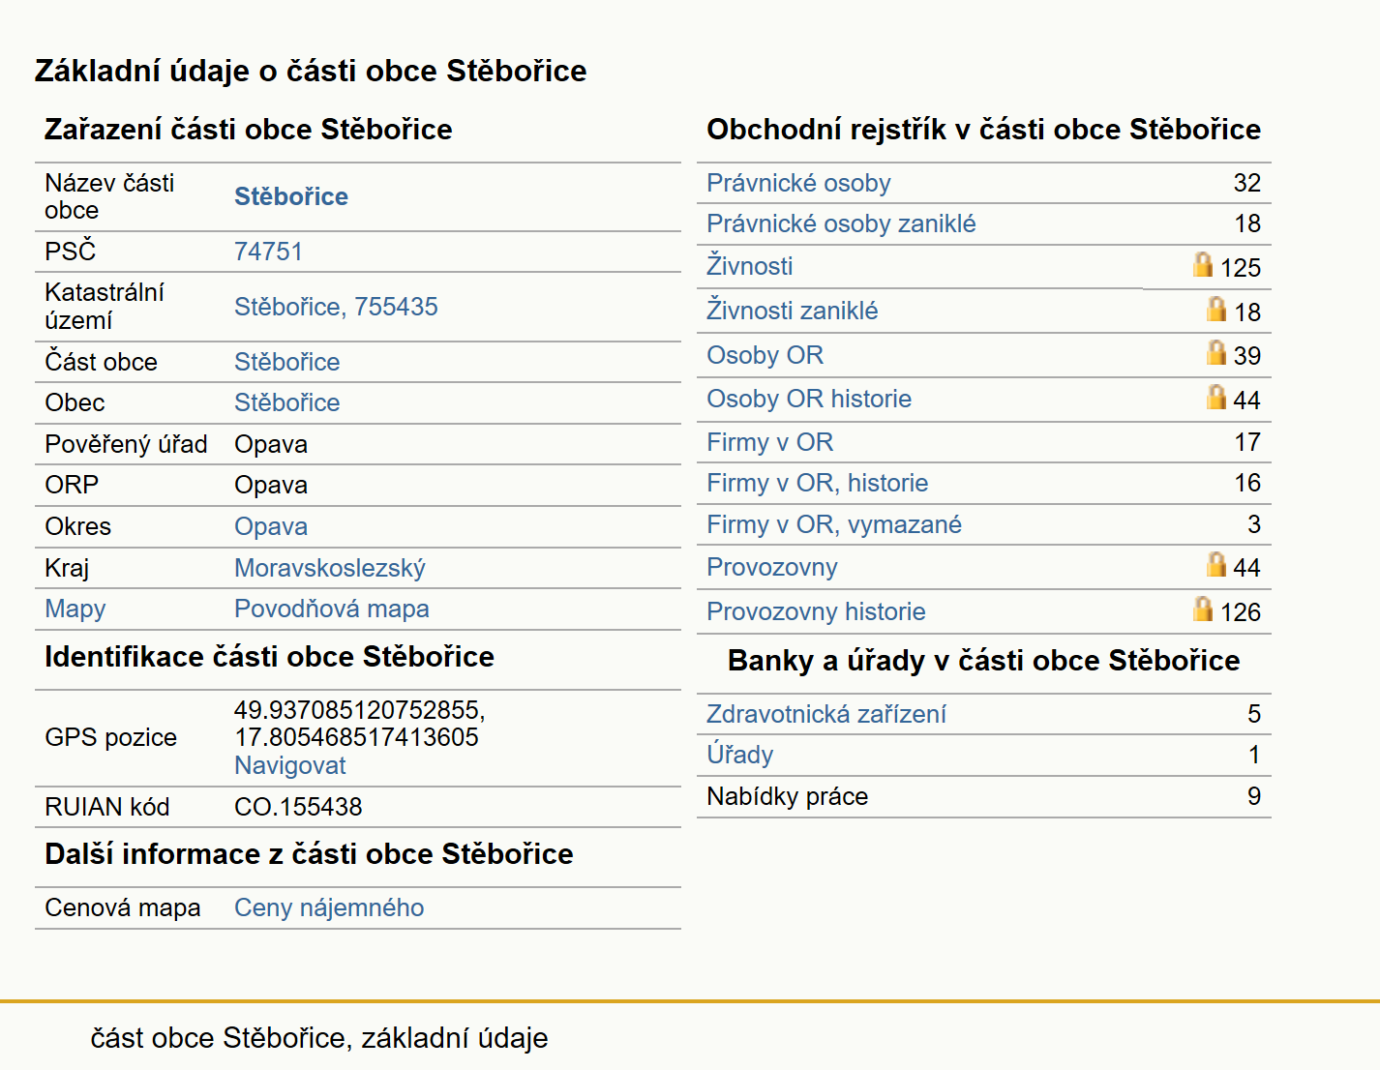The image size is (1380, 1070).
Task: Click the lock icon beside Živnosti count
Action: (x=1203, y=264)
